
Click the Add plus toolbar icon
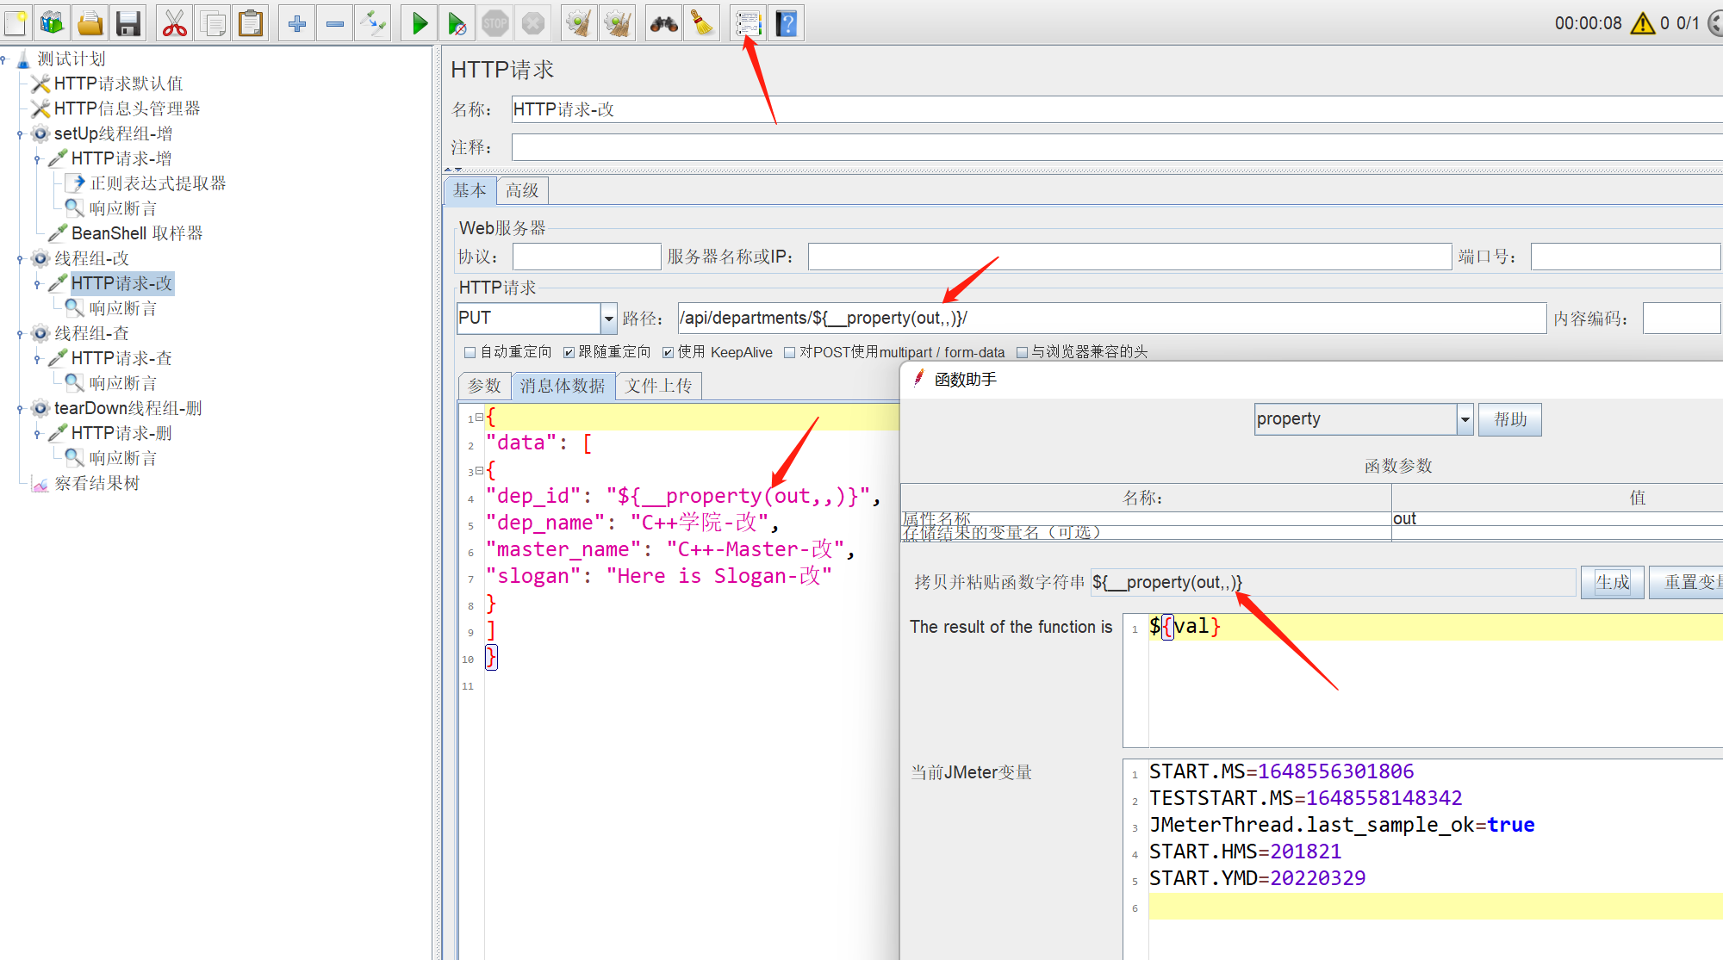coord(297,23)
